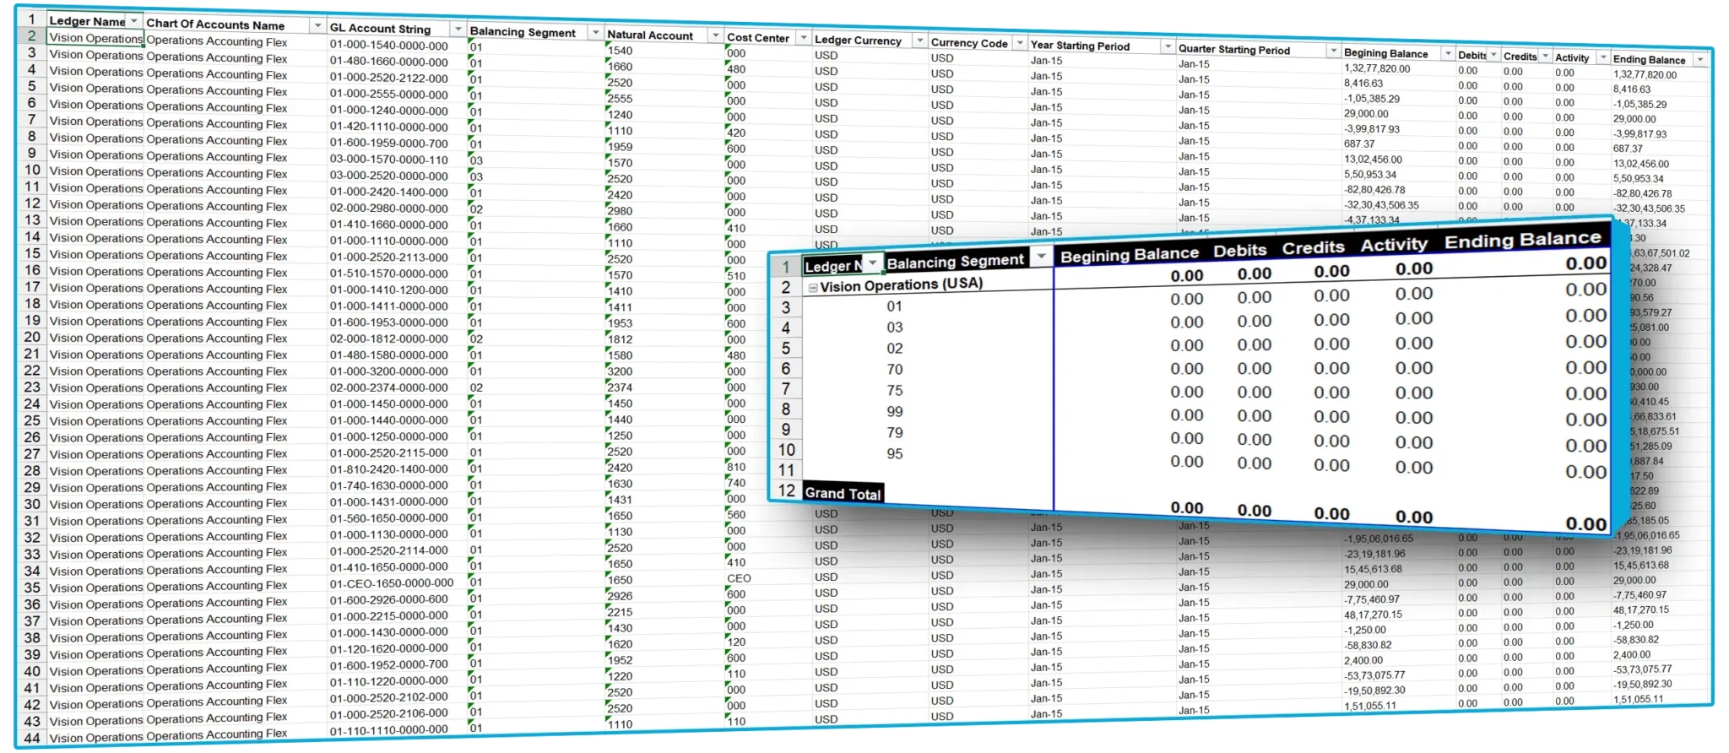Open Quarter Starting Period filter dropdown
Viewport: 1729px width, 753px height.
tap(1333, 51)
